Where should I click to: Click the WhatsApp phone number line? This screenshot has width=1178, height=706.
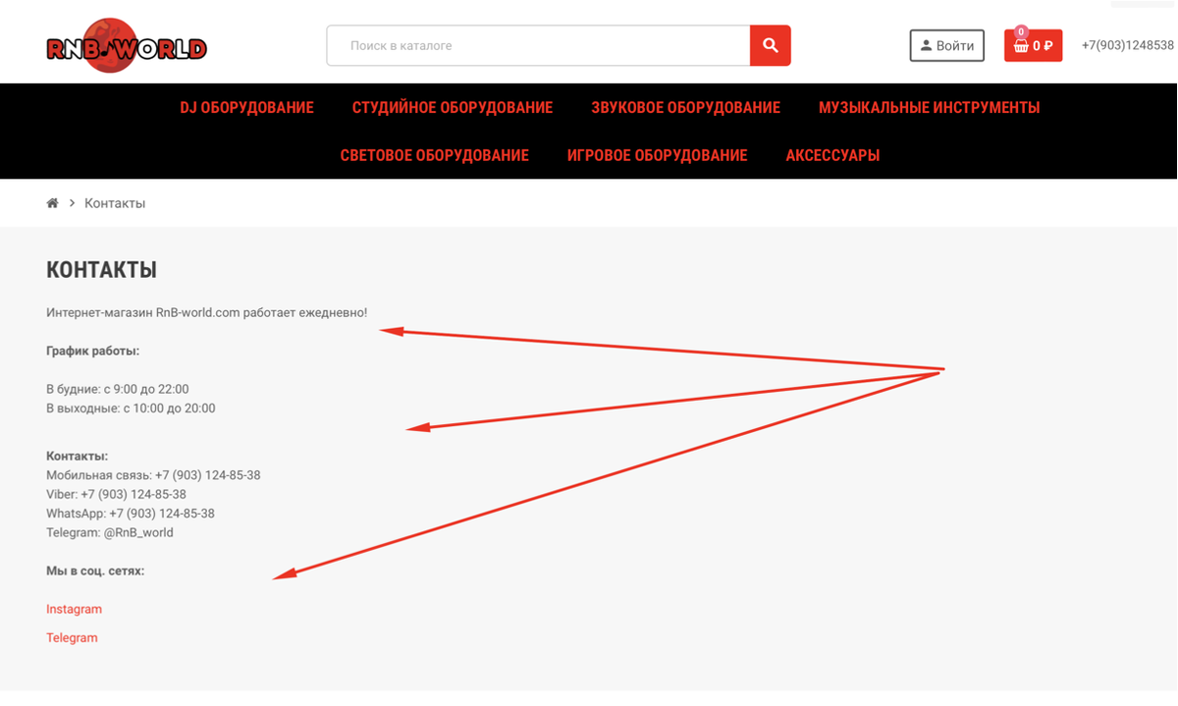tap(131, 514)
